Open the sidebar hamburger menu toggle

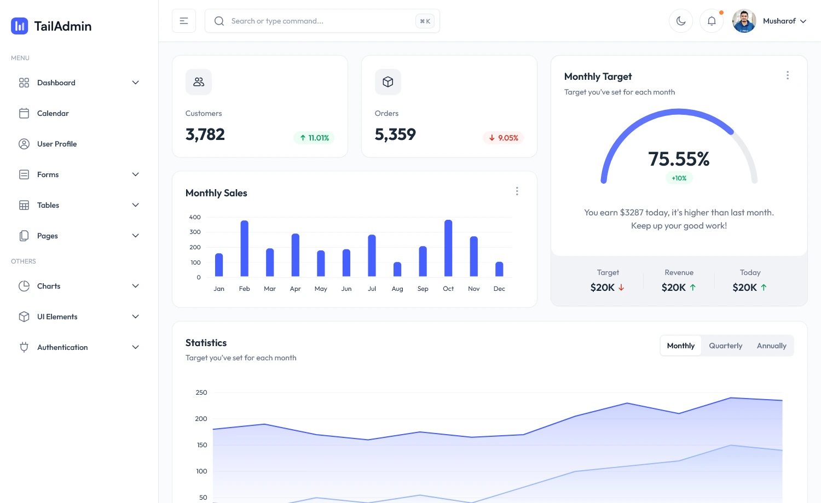tap(184, 21)
